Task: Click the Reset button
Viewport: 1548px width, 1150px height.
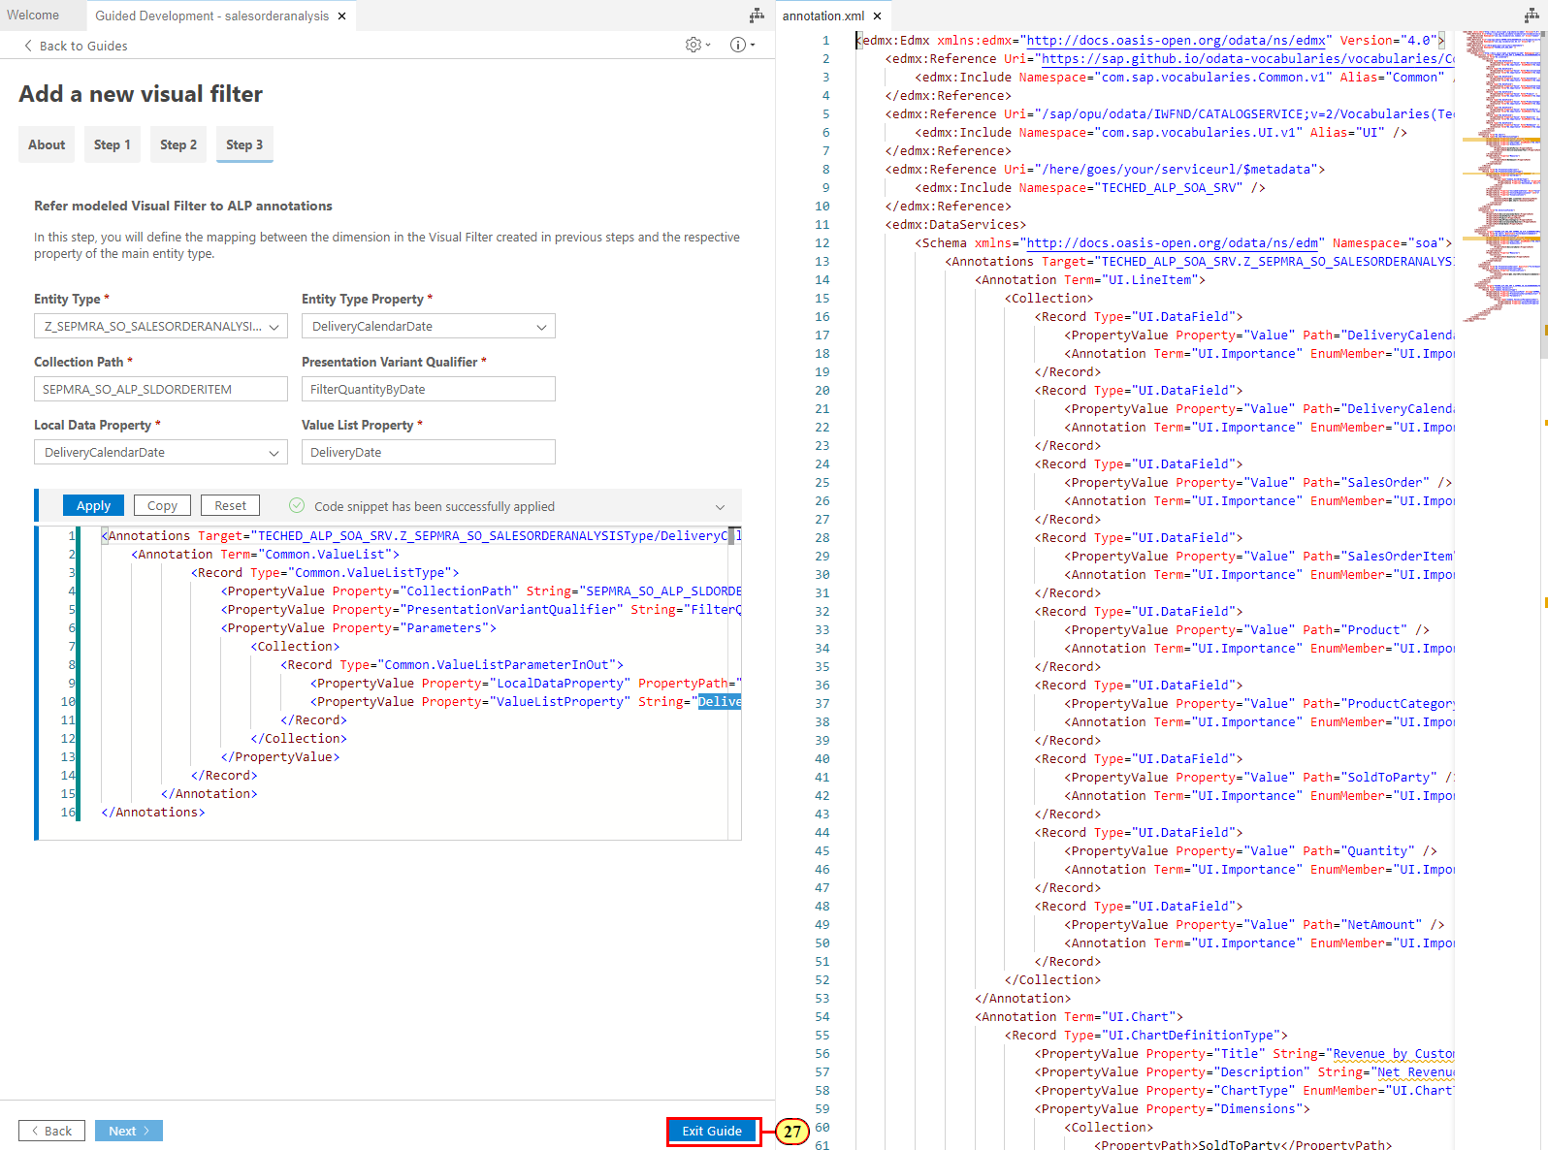Action: [x=230, y=505]
